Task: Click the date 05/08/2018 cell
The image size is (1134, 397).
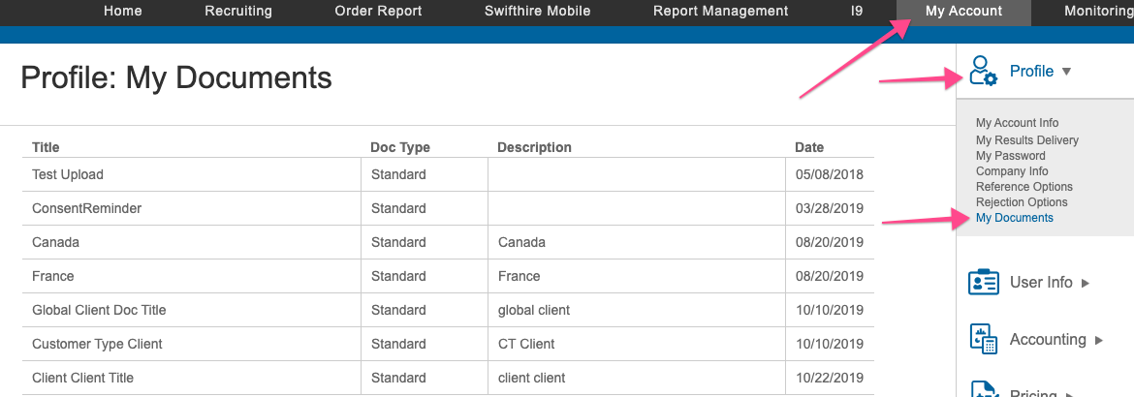Action: pyautogui.click(x=830, y=174)
